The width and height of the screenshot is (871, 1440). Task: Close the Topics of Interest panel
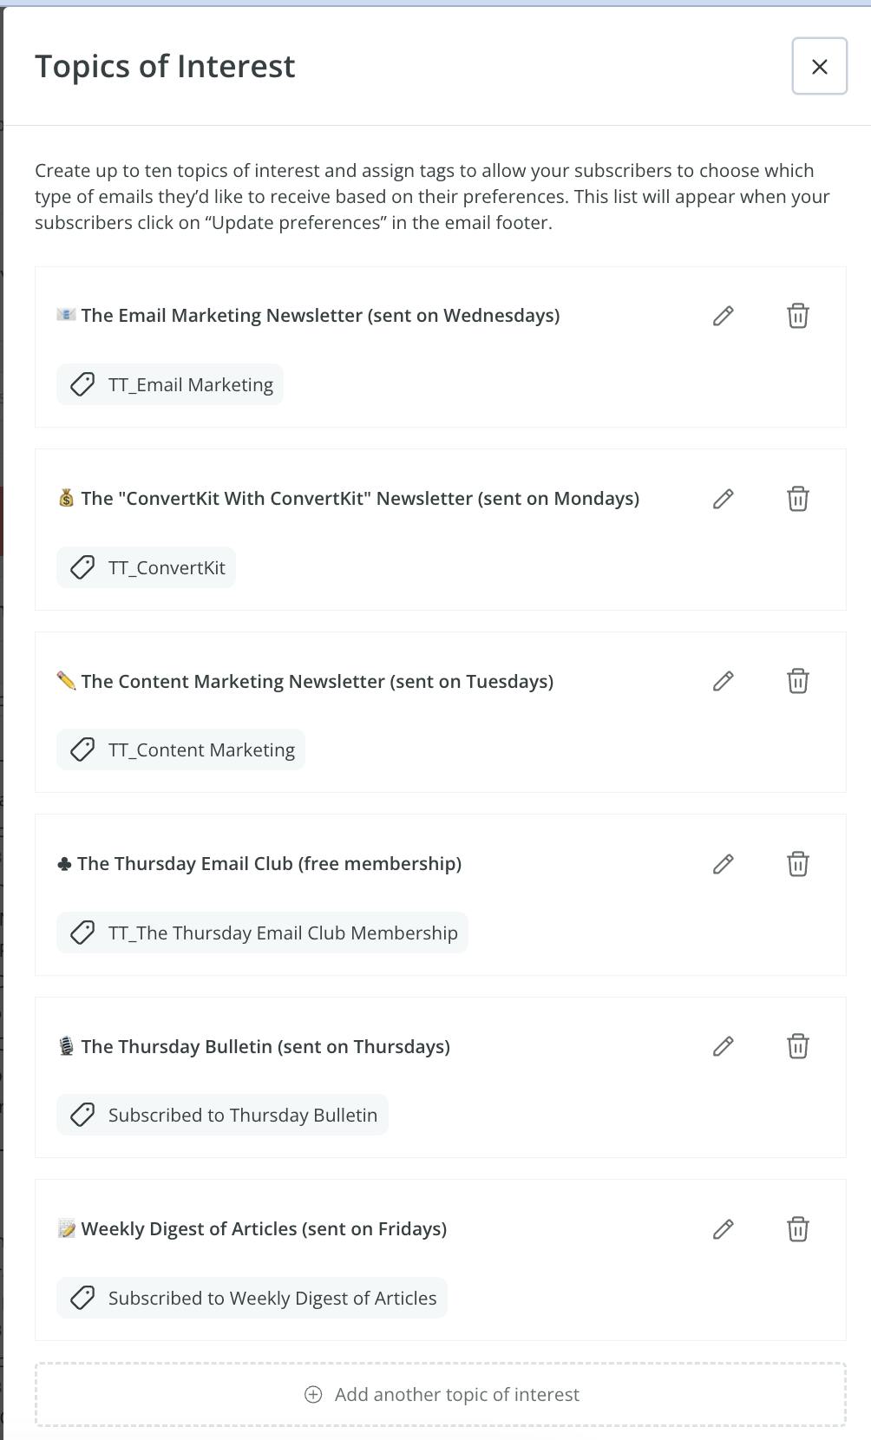click(x=819, y=67)
